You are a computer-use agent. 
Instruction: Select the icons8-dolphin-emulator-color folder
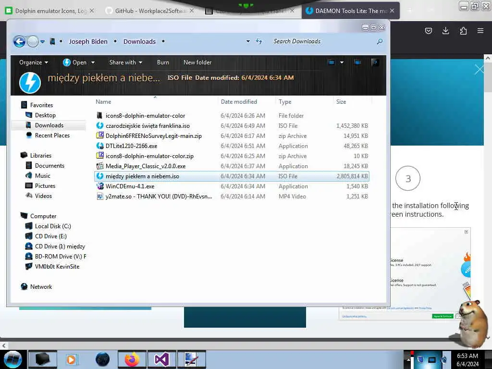click(232, 116)
